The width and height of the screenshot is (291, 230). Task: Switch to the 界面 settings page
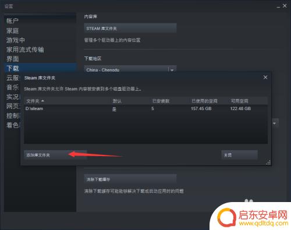click(x=12, y=59)
